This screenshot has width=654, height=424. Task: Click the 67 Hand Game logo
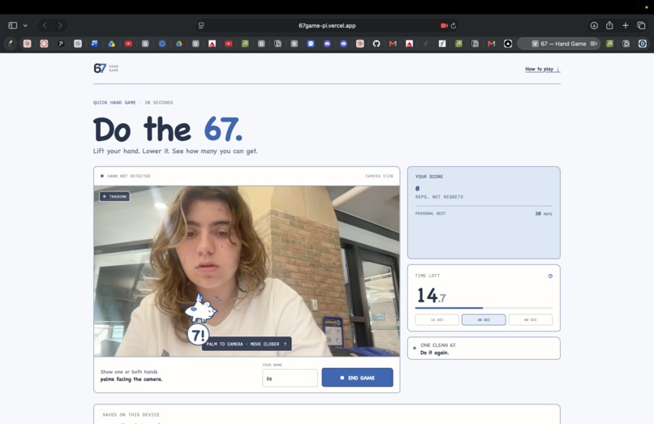(106, 68)
